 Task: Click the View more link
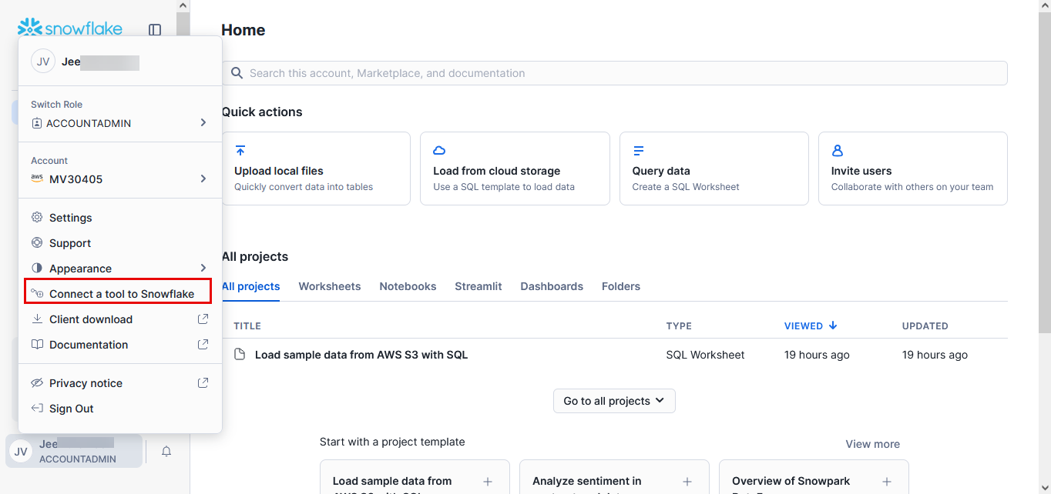tap(872, 444)
